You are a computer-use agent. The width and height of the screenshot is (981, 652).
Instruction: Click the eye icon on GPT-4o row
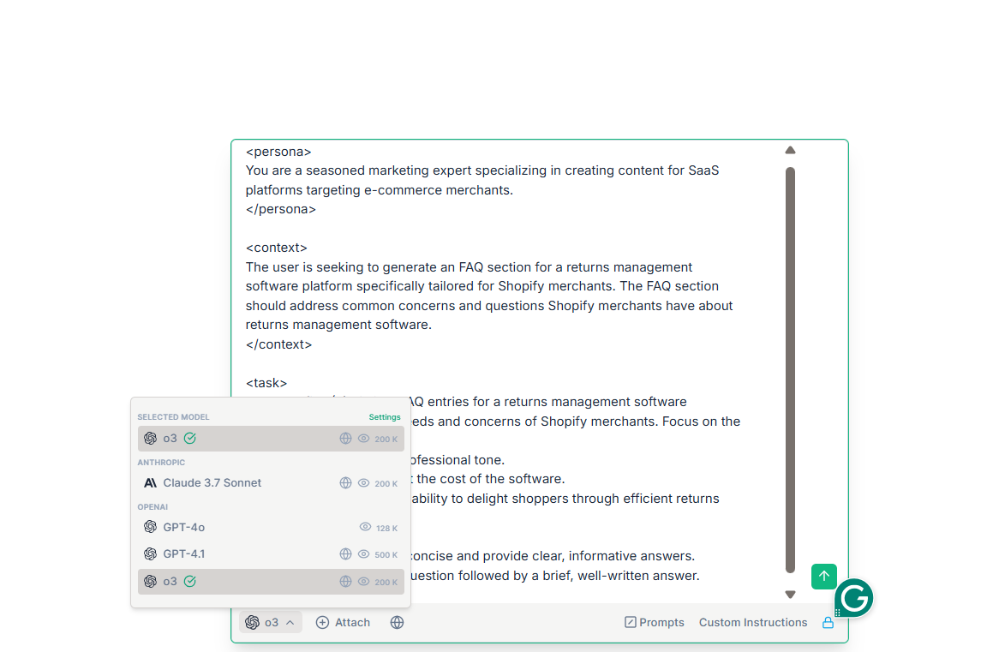pyautogui.click(x=365, y=527)
